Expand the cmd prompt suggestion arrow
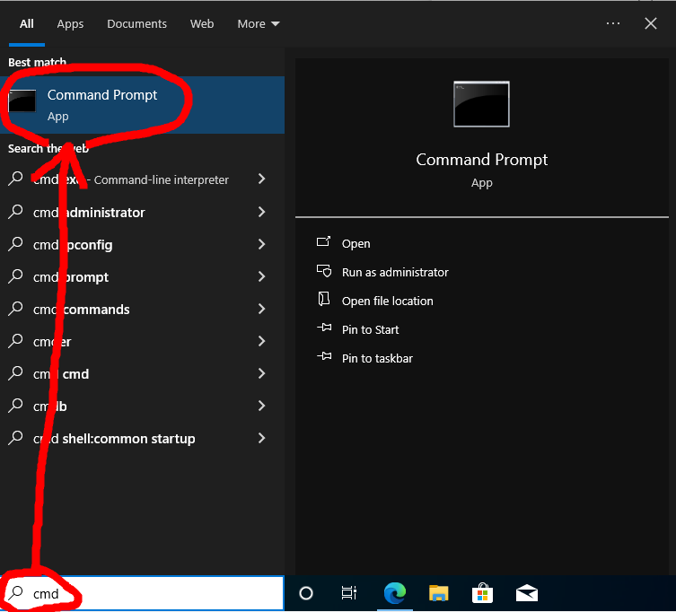This screenshot has width=676, height=612. tap(261, 276)
